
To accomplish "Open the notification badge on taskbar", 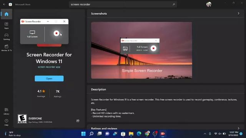I will pyautogui.click(x=241, y=134).
